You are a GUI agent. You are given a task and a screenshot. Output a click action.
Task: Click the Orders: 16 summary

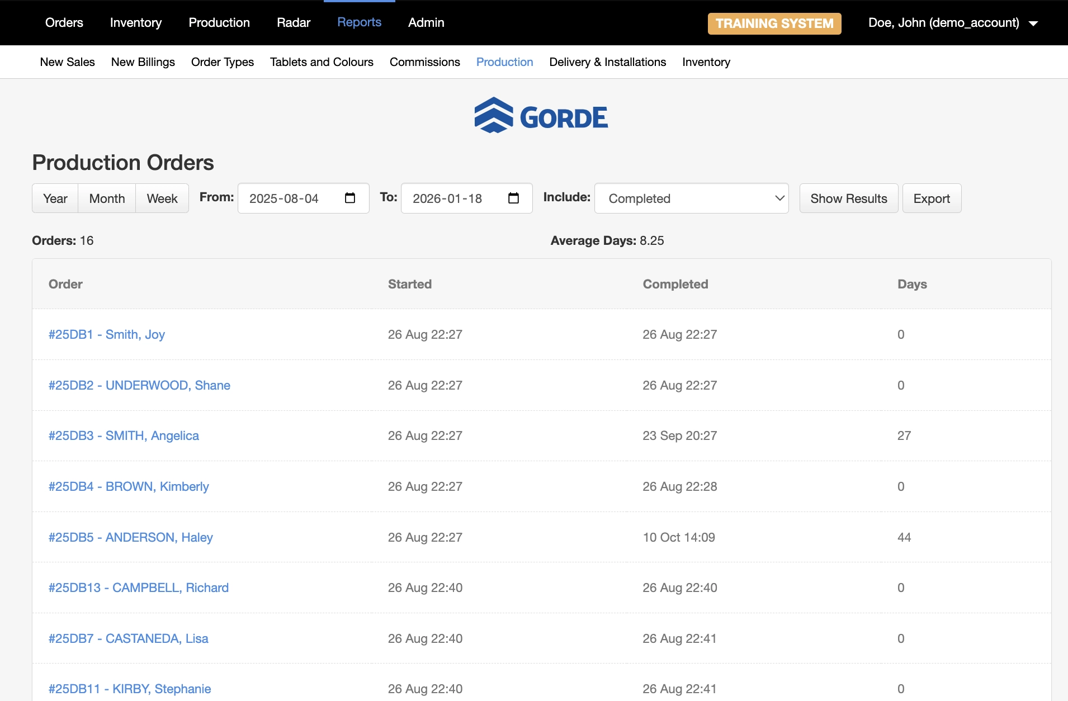(63, 240)
